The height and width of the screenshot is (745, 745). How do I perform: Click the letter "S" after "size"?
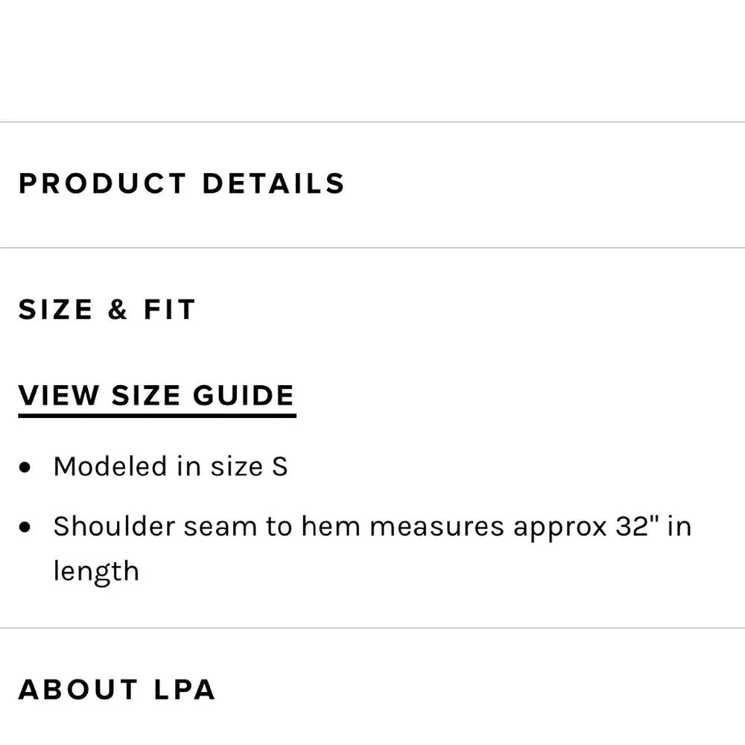pos(279,467)
